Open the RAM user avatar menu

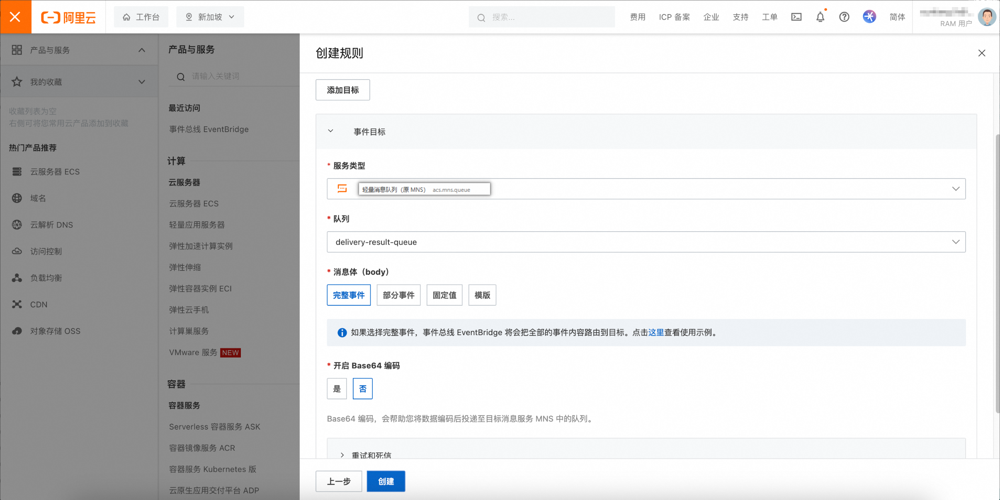point(987,17)
